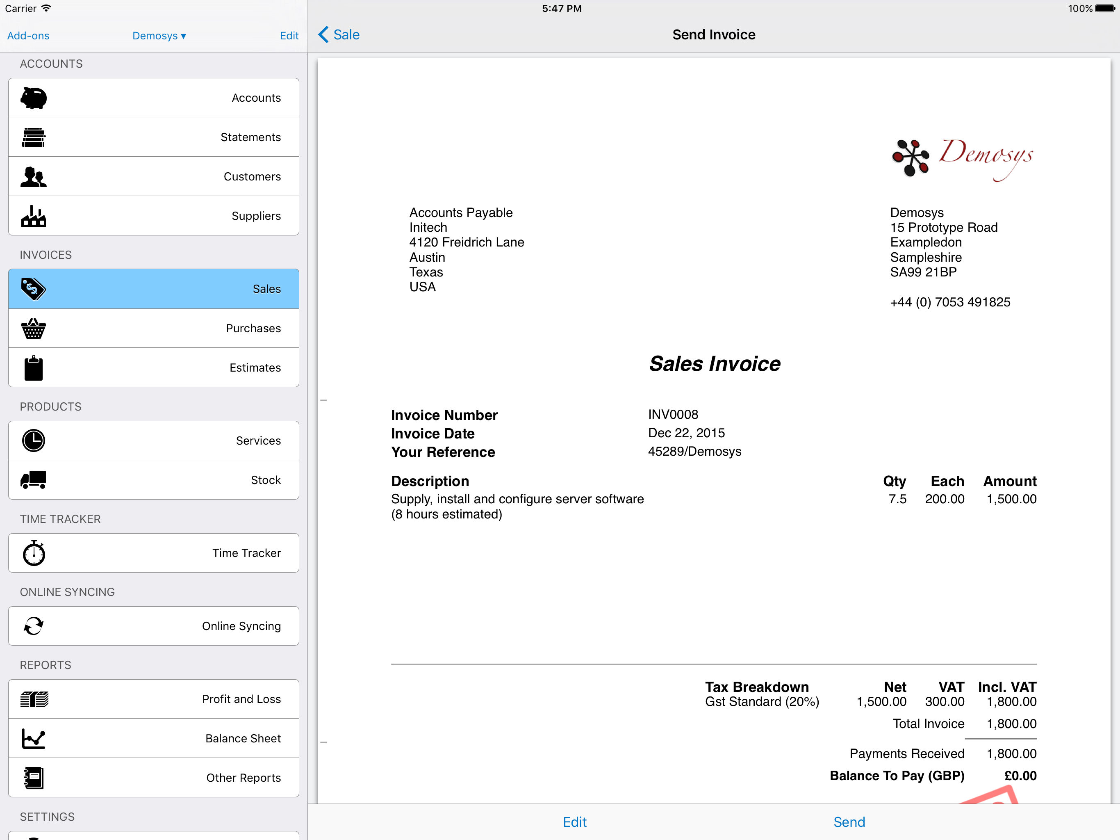Tap the Customers people icon
Screen dimensions: 1120x840
pos(34,177)
